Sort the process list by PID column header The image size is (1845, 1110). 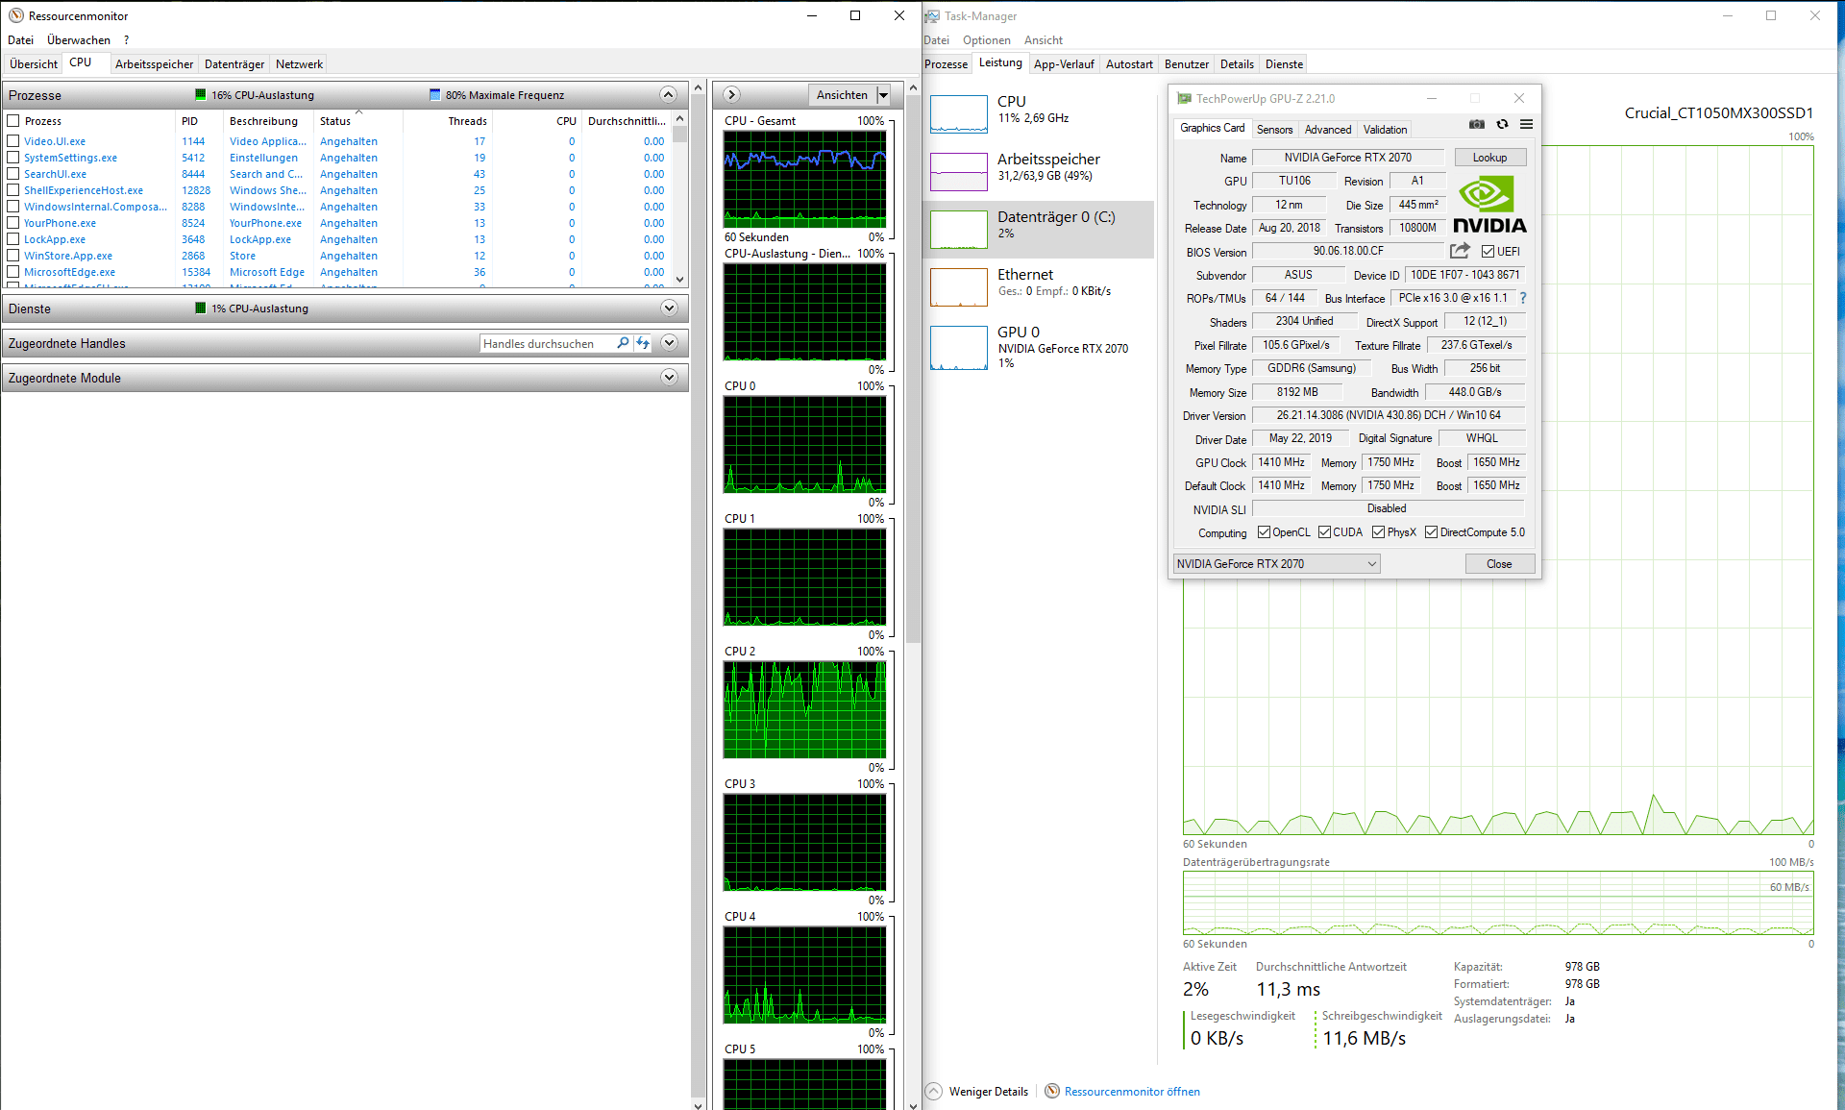pyautogui.click(x=200, y=121)
